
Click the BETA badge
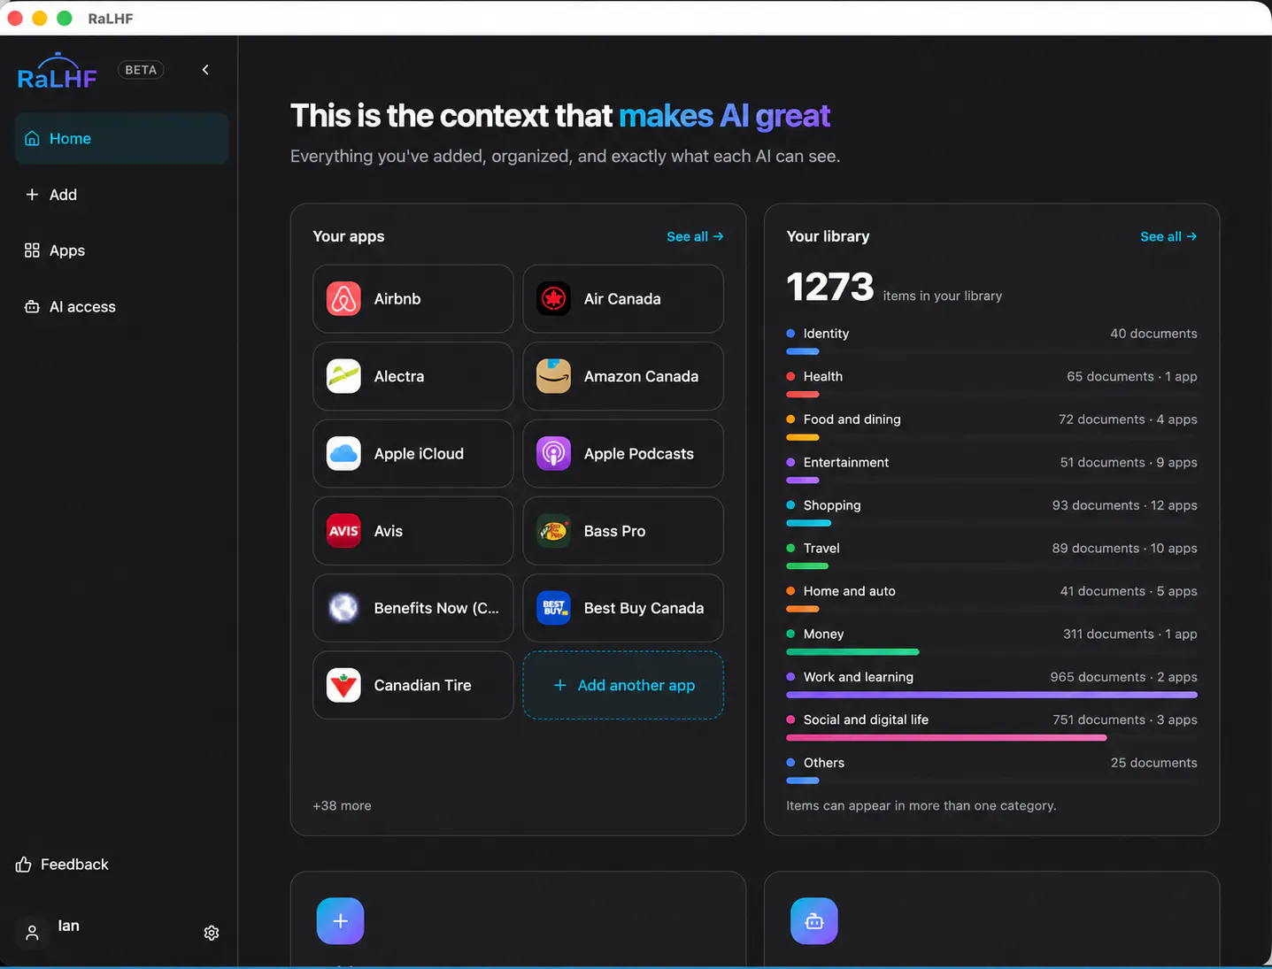141,70
